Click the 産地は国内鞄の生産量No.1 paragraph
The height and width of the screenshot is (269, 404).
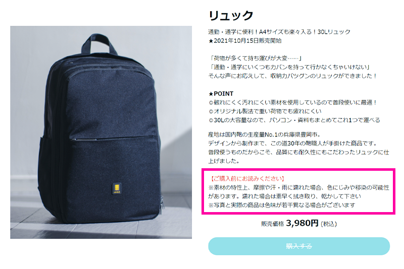click(298, 148)
